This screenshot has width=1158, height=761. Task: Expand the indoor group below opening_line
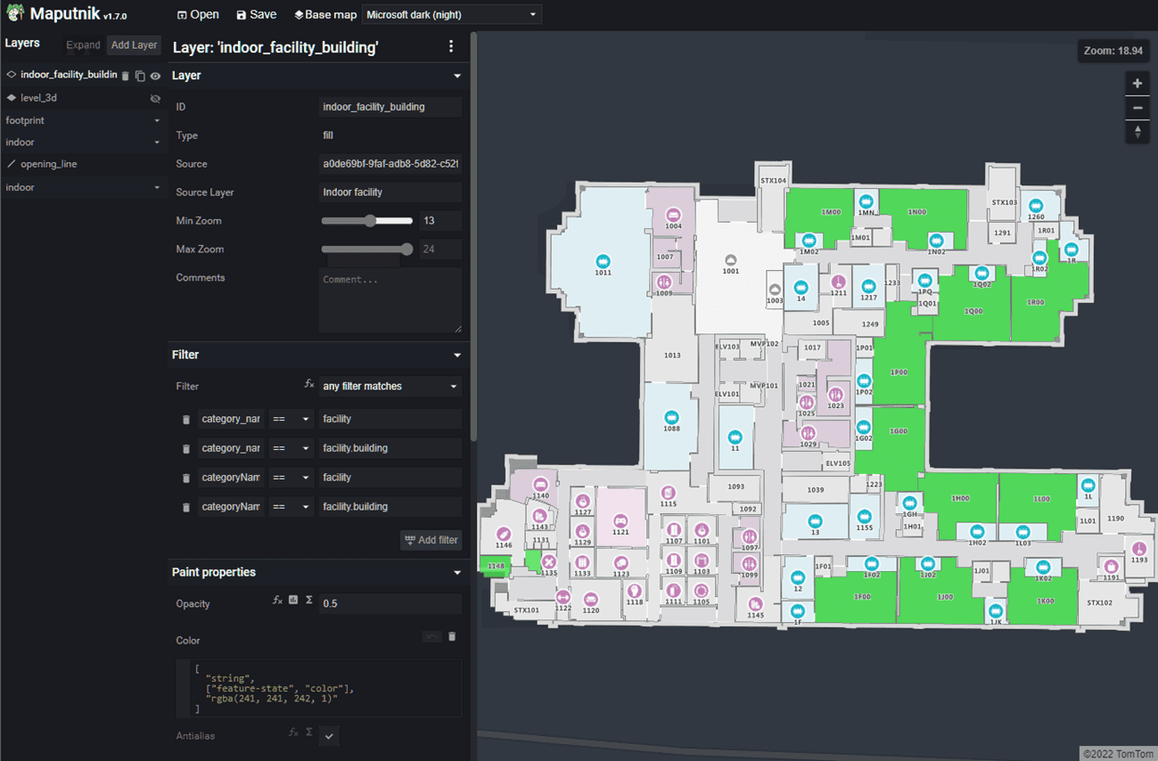point(157,187)
